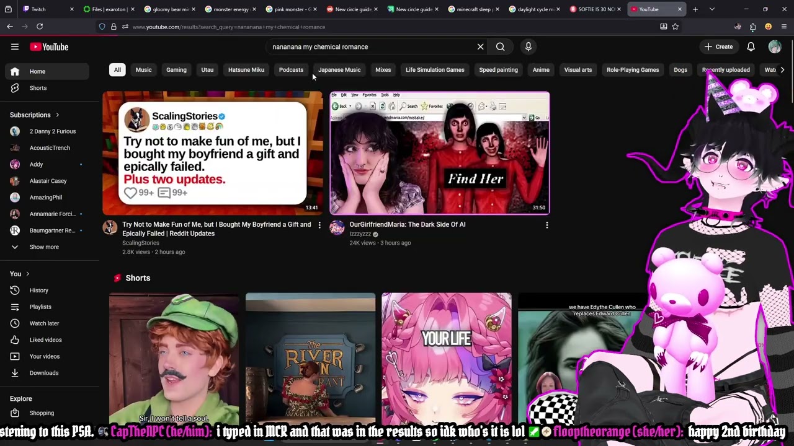Select the Podcasts filter chip
Viewport: 794px width, 446px height.
291,70
